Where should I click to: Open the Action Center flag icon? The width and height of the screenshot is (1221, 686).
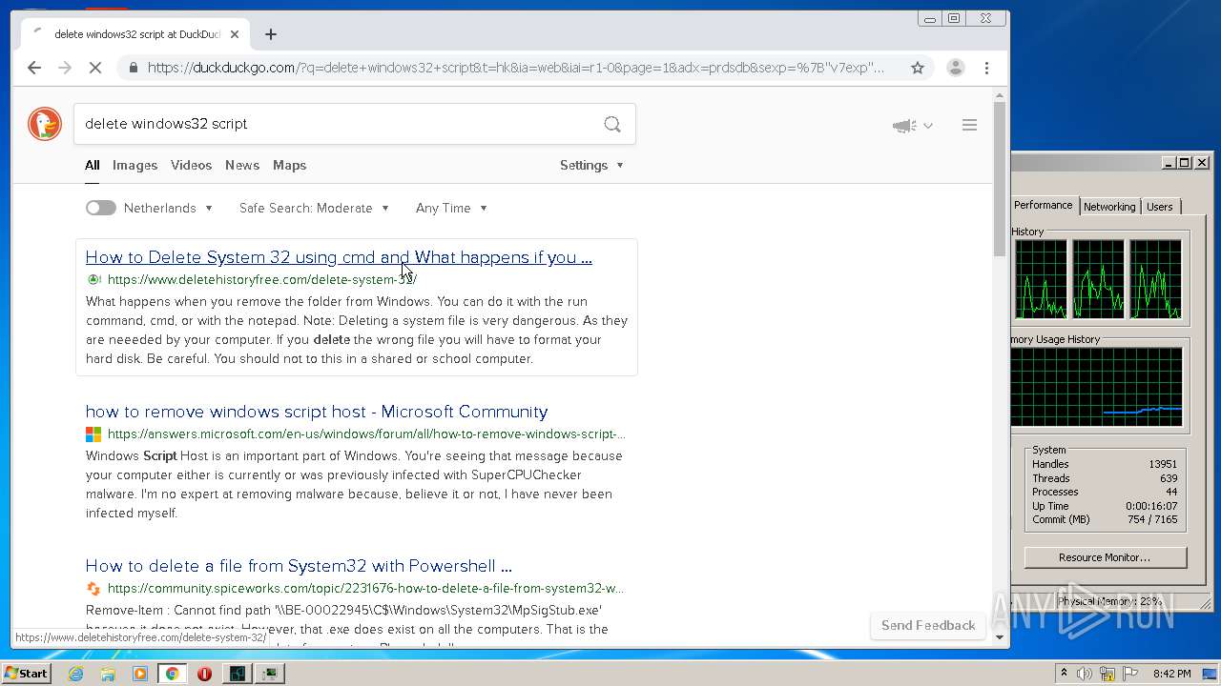[1130, 674]
